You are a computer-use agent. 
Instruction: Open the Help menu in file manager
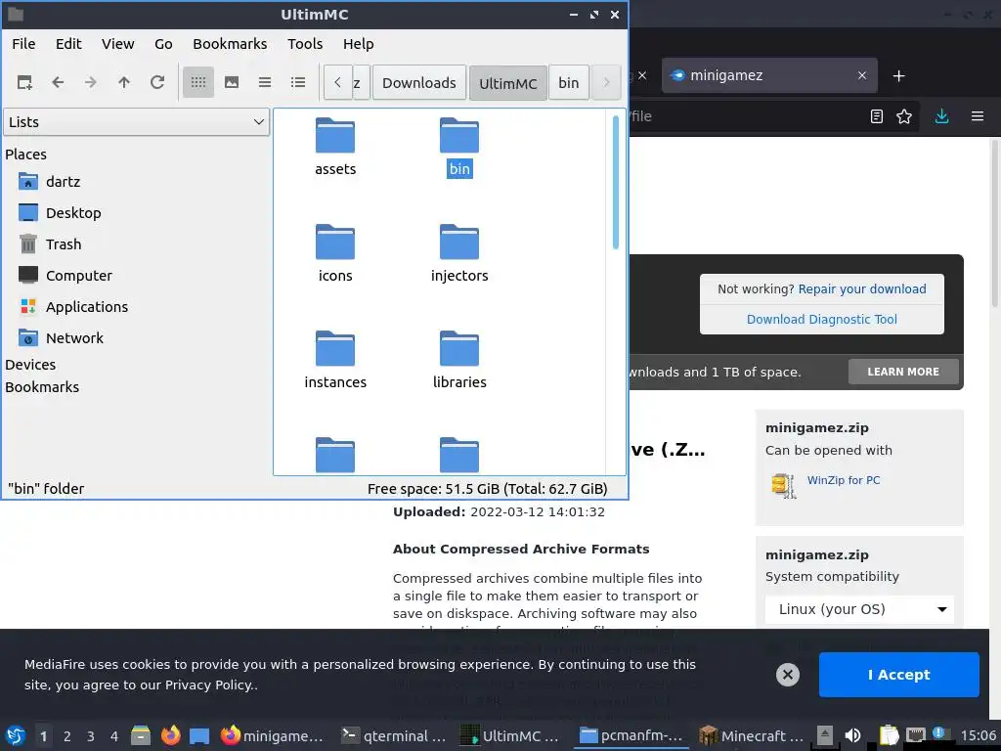coord(358,44)
